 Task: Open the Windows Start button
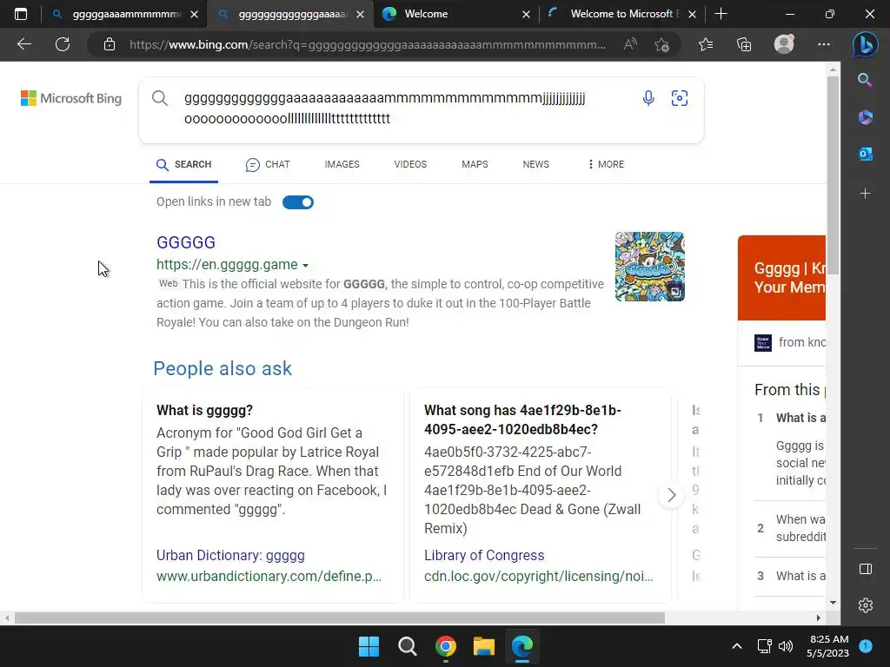tap(369, 646)
